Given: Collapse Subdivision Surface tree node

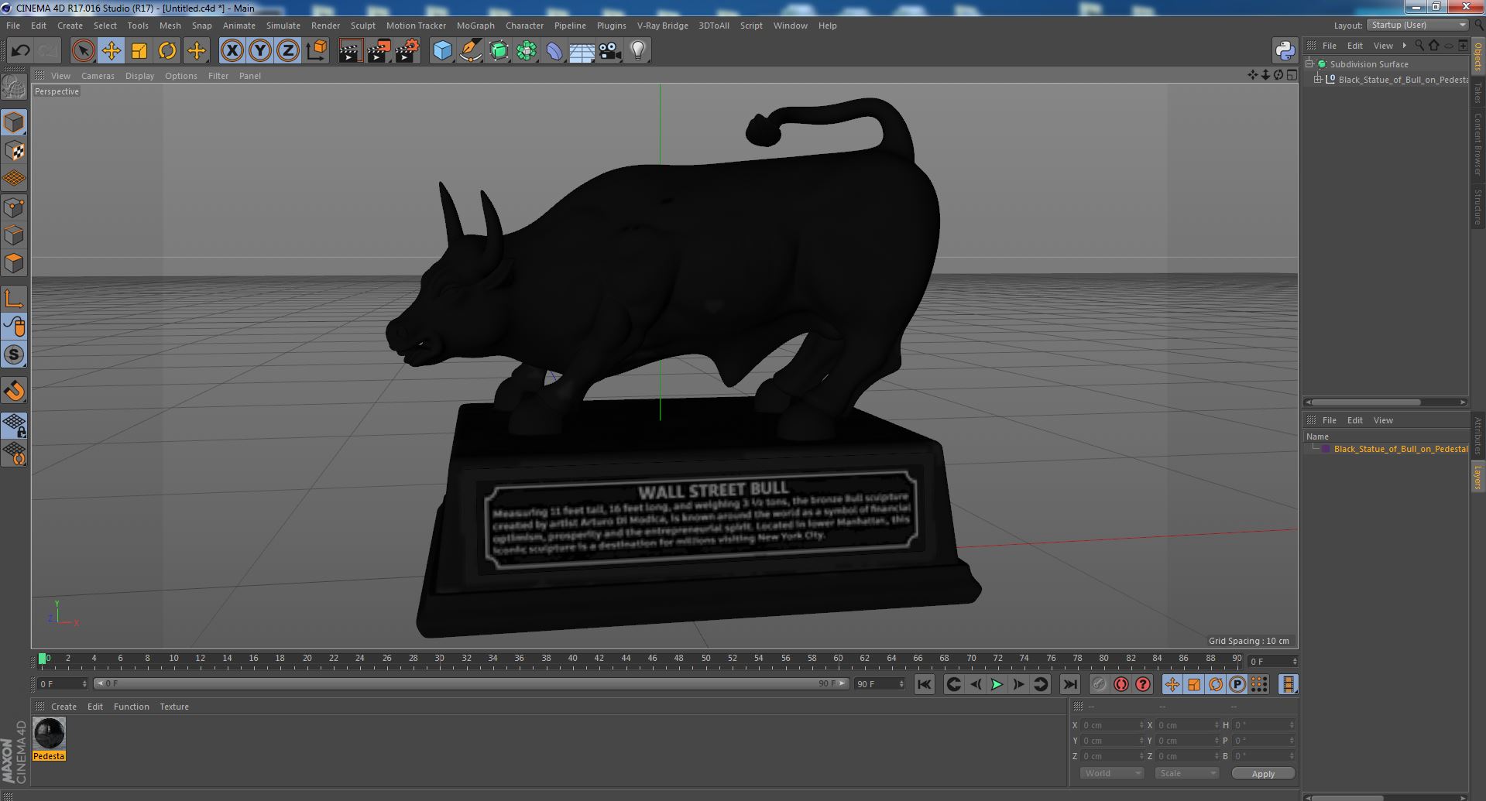Looking at the screenshot, I should [x=1309, y=64].
